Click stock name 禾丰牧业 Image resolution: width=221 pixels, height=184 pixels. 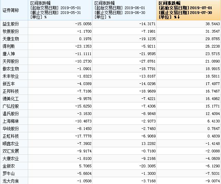tap(11, 76)
